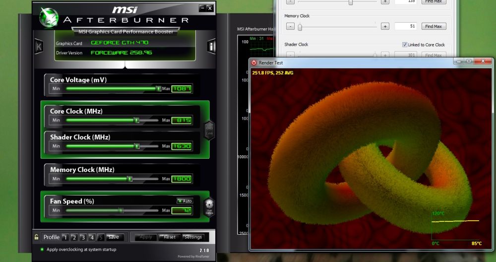Click Find Max button for Memory Clock

pyautogui.click(x=434, y=26)
